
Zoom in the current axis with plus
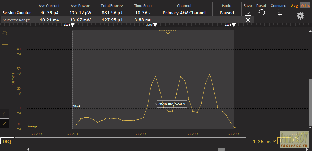(x=5, y=41)
